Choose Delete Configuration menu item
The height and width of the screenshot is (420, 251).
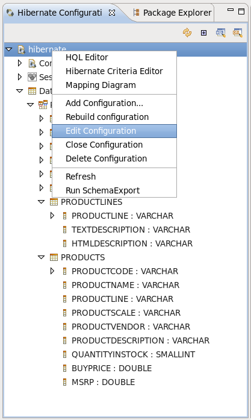click(114, 158)
